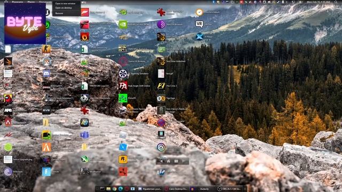Image resolution: width=342 pixels, height=192 pixels.
Task: Launch the Rockstar Games Launcher icon
Action: pyautogui.click(x=123, y=159)
